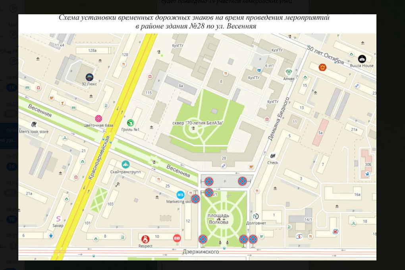Click the сквер 70-летия БелАЗа label
Image resolution: width=405 pixels, height=270 pixels.
pos(198,123)
